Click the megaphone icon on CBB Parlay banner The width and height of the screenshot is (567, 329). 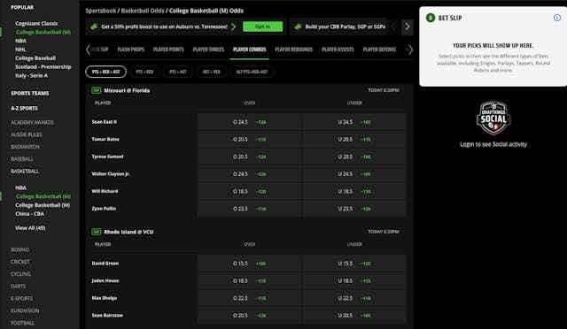(298, 27)
